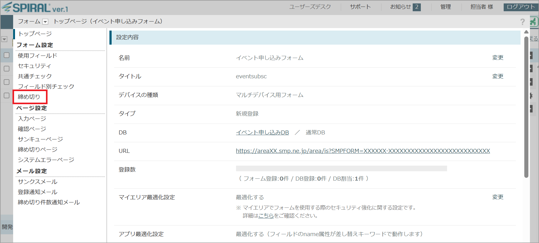Open the form URL link
539x243 pixels.
tap(363, 151)
